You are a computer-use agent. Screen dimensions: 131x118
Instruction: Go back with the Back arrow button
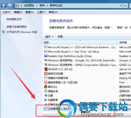point(4,6)
